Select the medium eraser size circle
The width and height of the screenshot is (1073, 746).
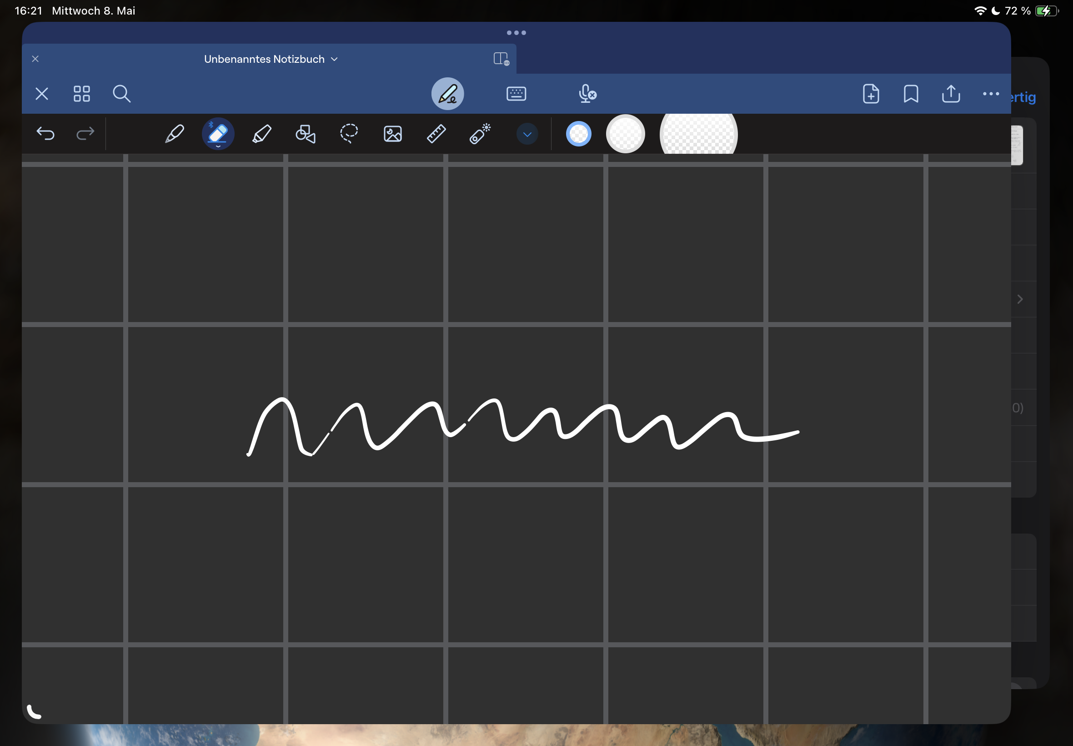(625, 134)
